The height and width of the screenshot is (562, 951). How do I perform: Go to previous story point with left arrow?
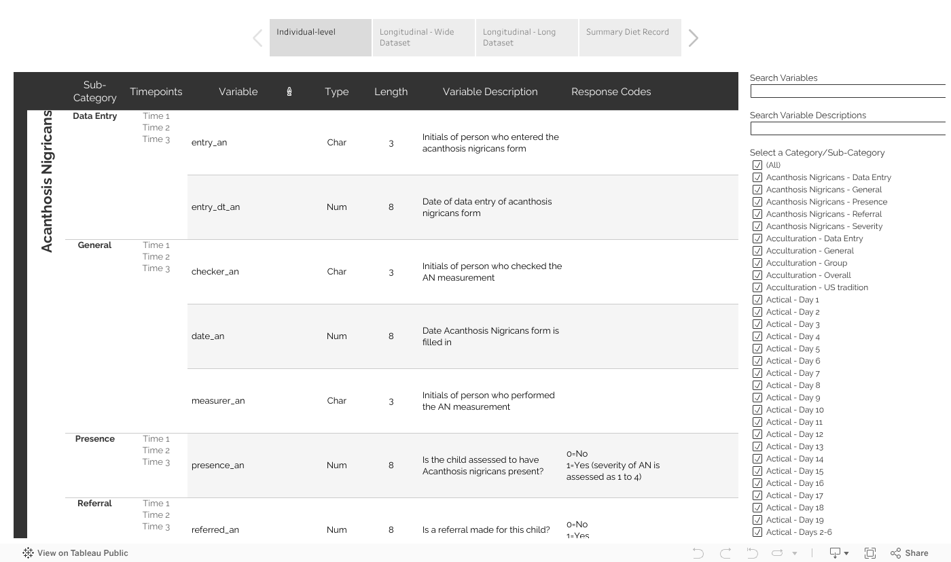pyautogui.click(x=257, y=38)
